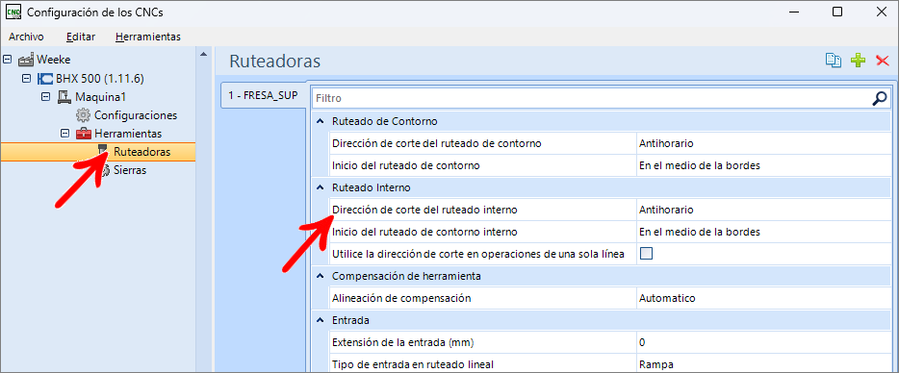Change Inicio del ruteado de contorno interno value
899x373 pixels.
(763, 232)
